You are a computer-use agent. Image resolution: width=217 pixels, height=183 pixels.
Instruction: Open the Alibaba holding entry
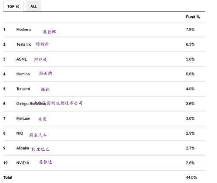23,148
